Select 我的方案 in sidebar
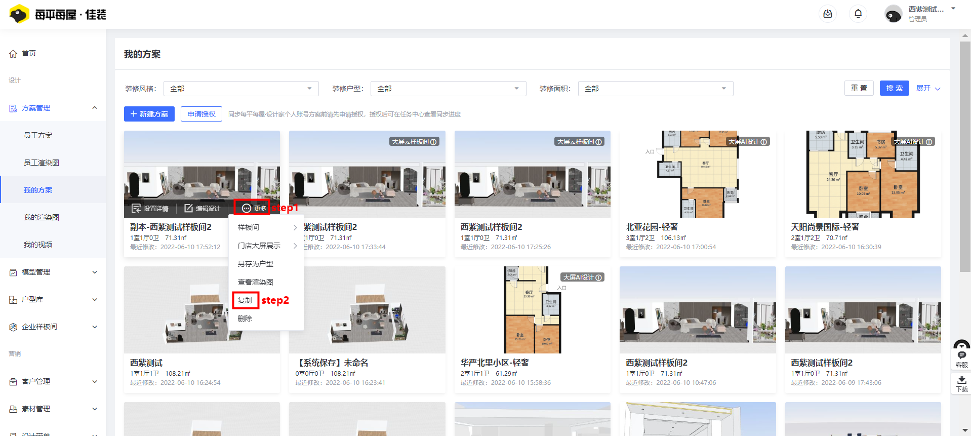 (38, 190)
